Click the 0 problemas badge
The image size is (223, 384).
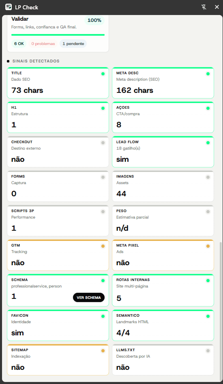[43, 44]
